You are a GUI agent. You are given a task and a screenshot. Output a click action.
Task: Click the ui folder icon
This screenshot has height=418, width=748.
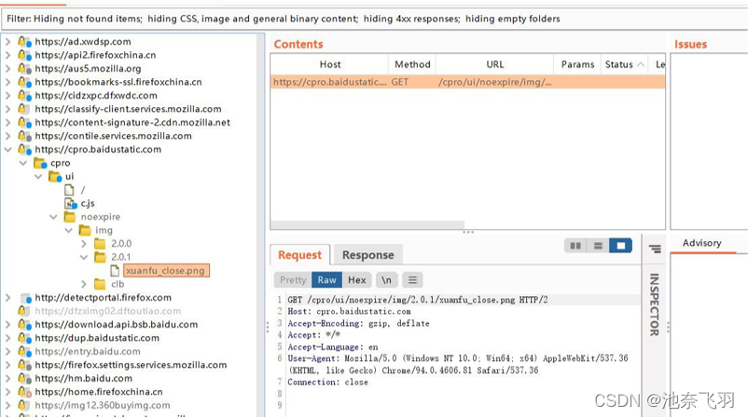click(x=55, y=177)
